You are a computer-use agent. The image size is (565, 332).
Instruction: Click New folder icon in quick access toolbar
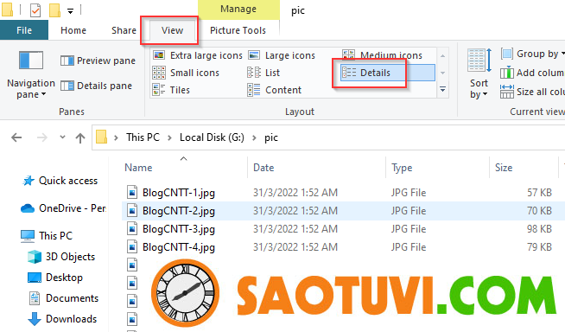point(54,10)
